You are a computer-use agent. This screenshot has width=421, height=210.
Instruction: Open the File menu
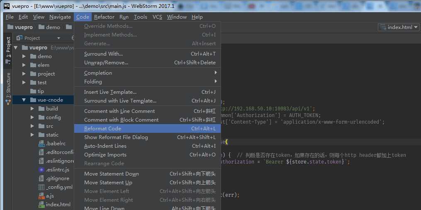tap(10, 17)
